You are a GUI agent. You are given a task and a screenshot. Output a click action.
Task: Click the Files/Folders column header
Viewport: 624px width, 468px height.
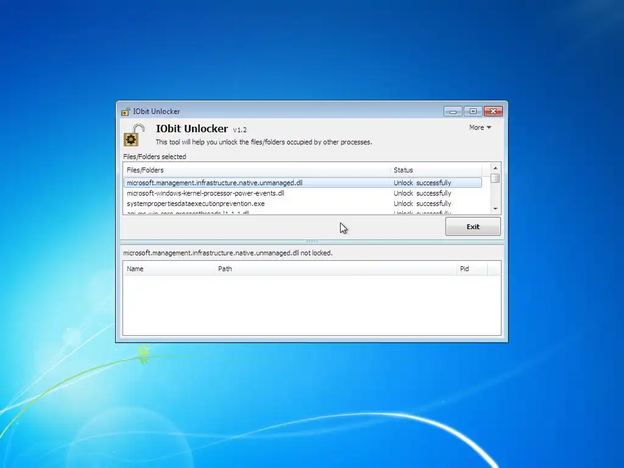tap(257, 170)
